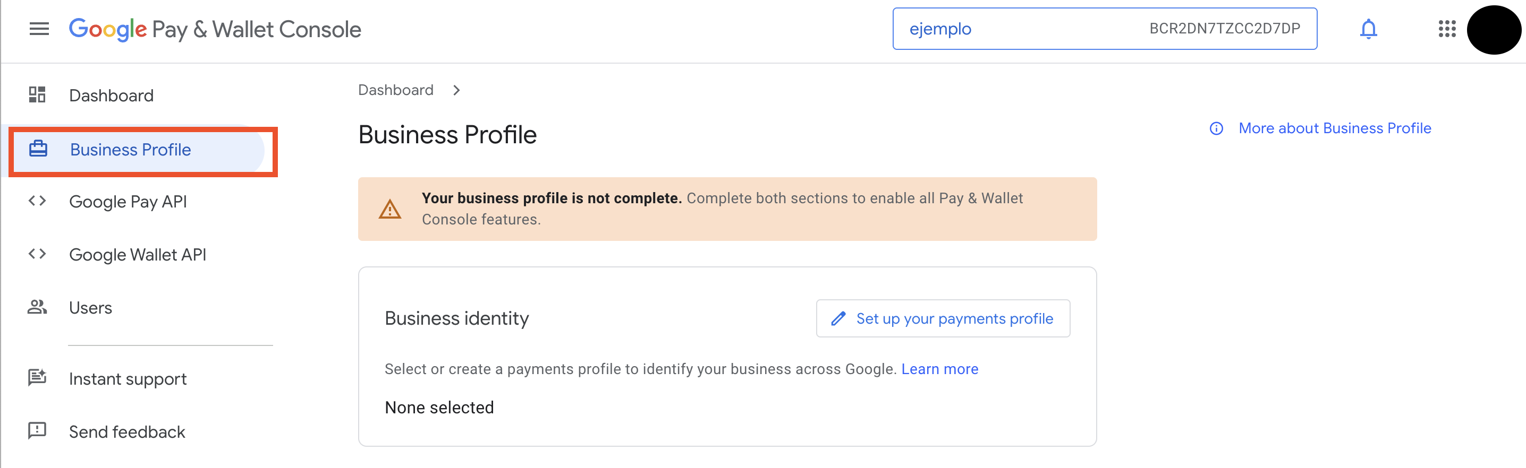Click the breadcrumb chevron after Dashboard

pos(456,91)
